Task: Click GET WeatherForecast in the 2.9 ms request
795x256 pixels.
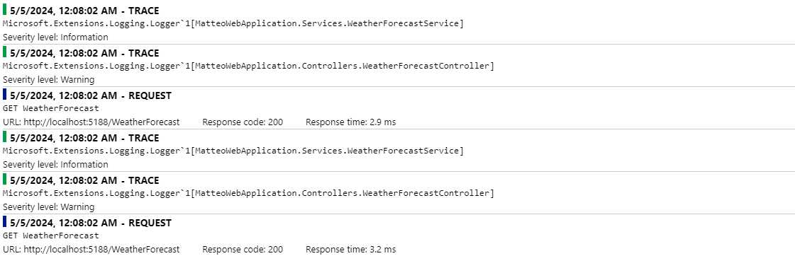Action: pyautogui.click(x=50, y=108)
